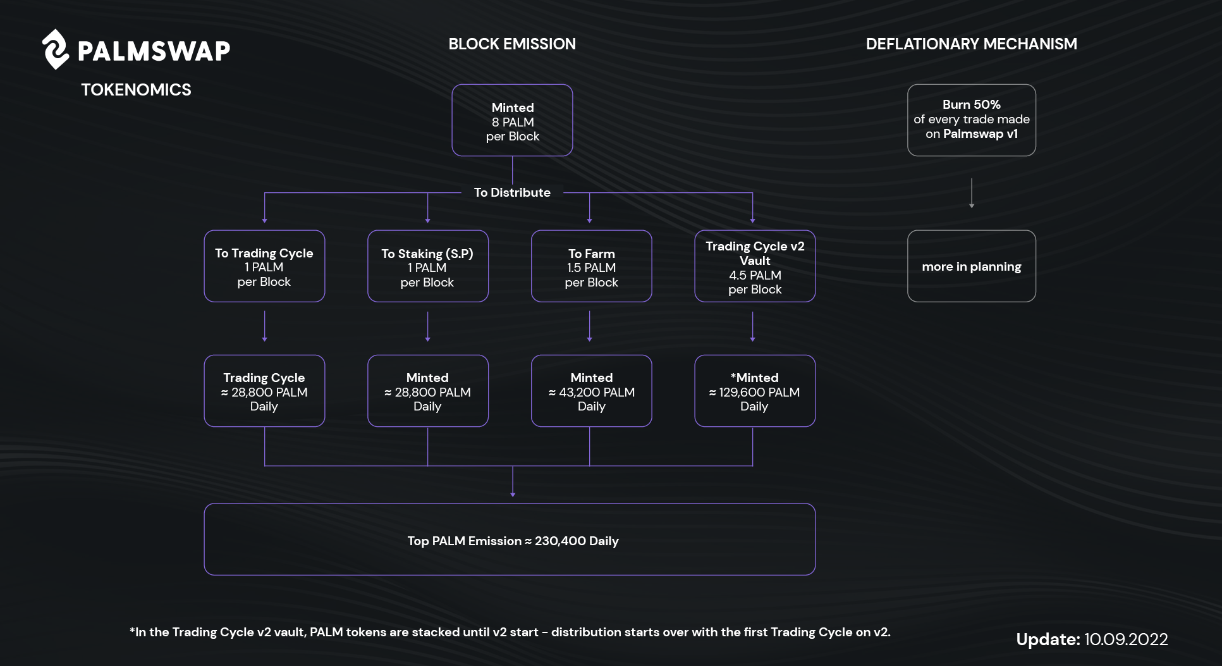Select the To Trading Cycle 1 PALM box
1222x666 pixels.
(264, 266)
